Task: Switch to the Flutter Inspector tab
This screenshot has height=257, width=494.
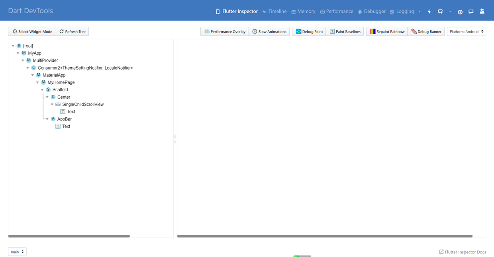Action: click(x=237, y=12)
